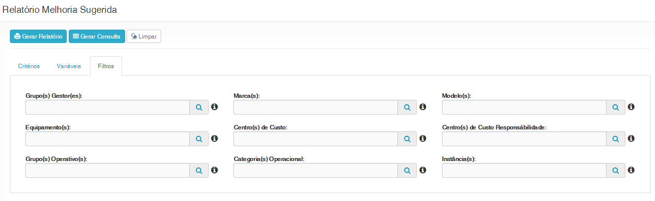Viewport: 655px width, 201px height.
Task: Click the Instância(s) magnifier icon
Action: click(616, 170)
